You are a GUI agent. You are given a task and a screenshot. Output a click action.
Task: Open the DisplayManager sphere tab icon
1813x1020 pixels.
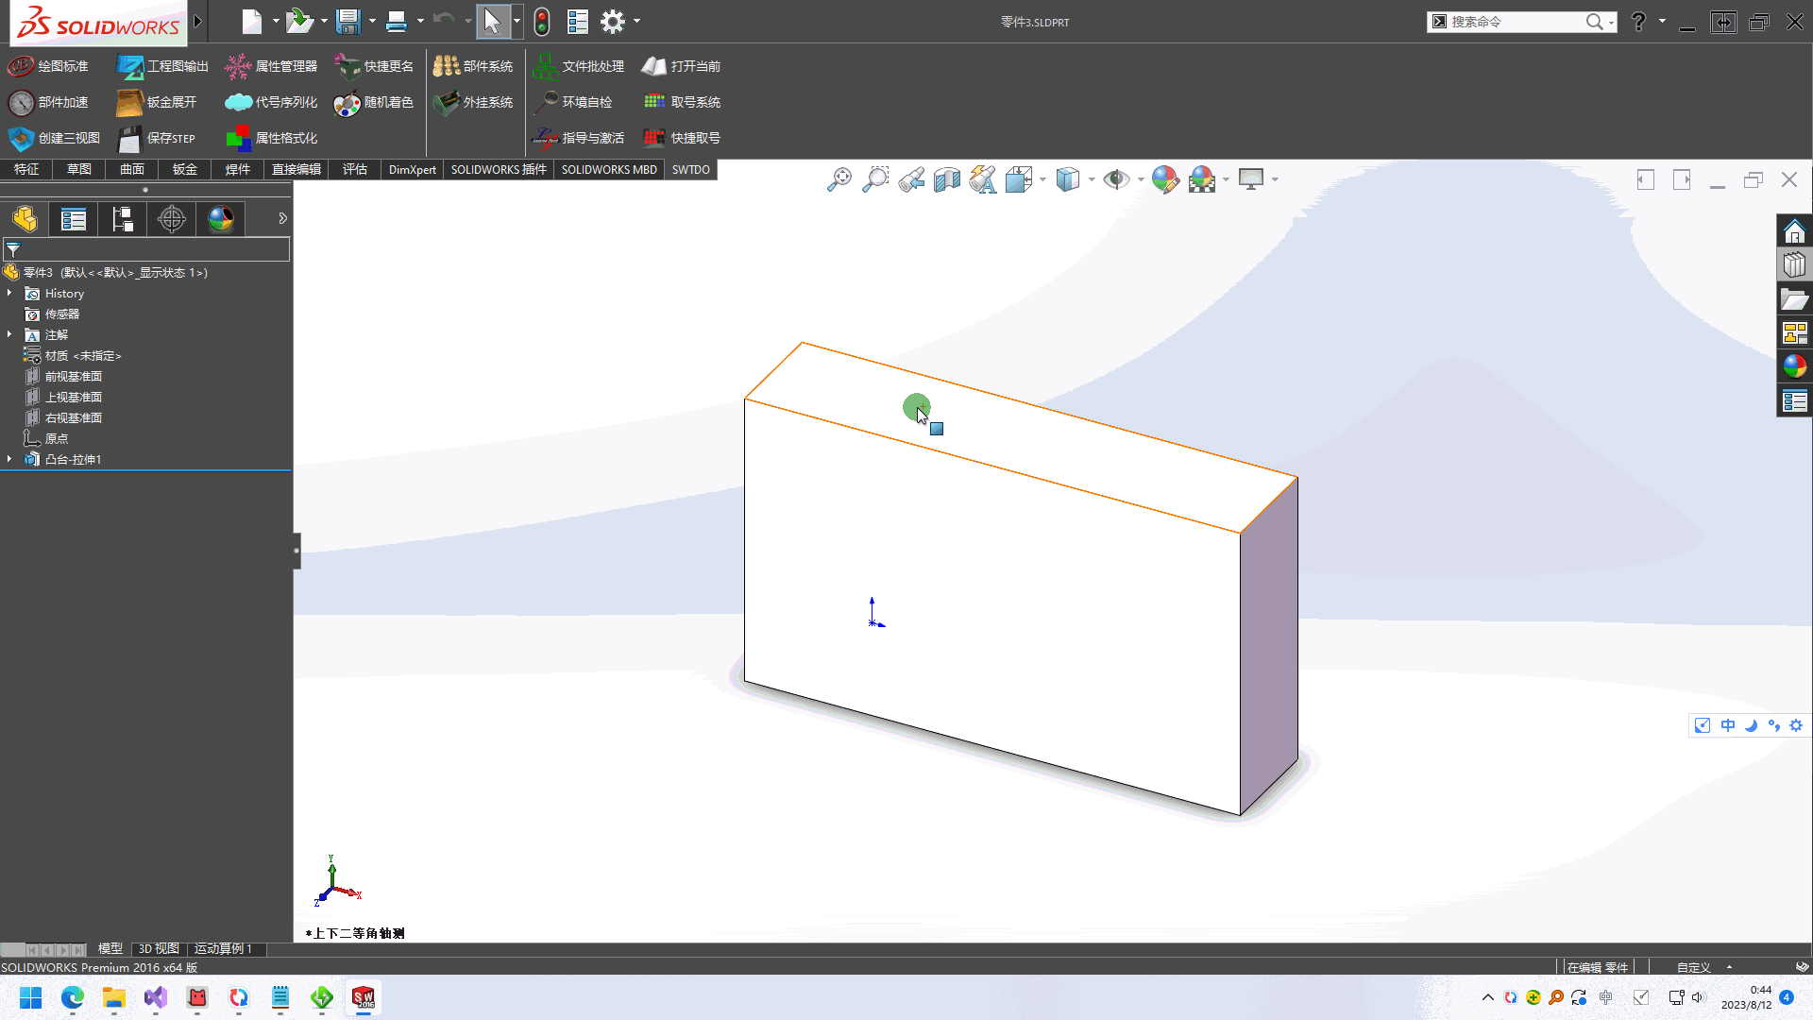click(221, 219)
